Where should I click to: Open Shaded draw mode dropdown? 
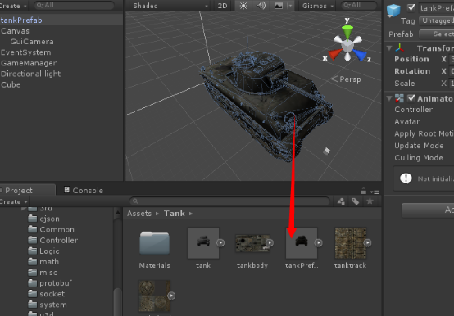pyautogui.click(x=170, y=6)
